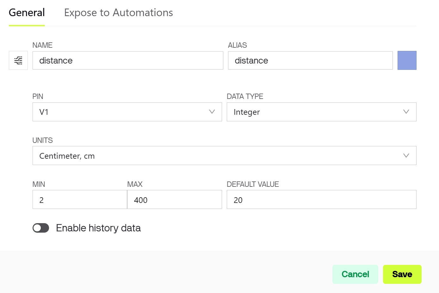Focus the Alias text field
The width and height of the screenshot is (439, 293).
point(310,60)
